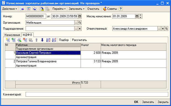Click Администрация under Васильев
The width and height of the screenshot is (171, 106).
point(26,57)
